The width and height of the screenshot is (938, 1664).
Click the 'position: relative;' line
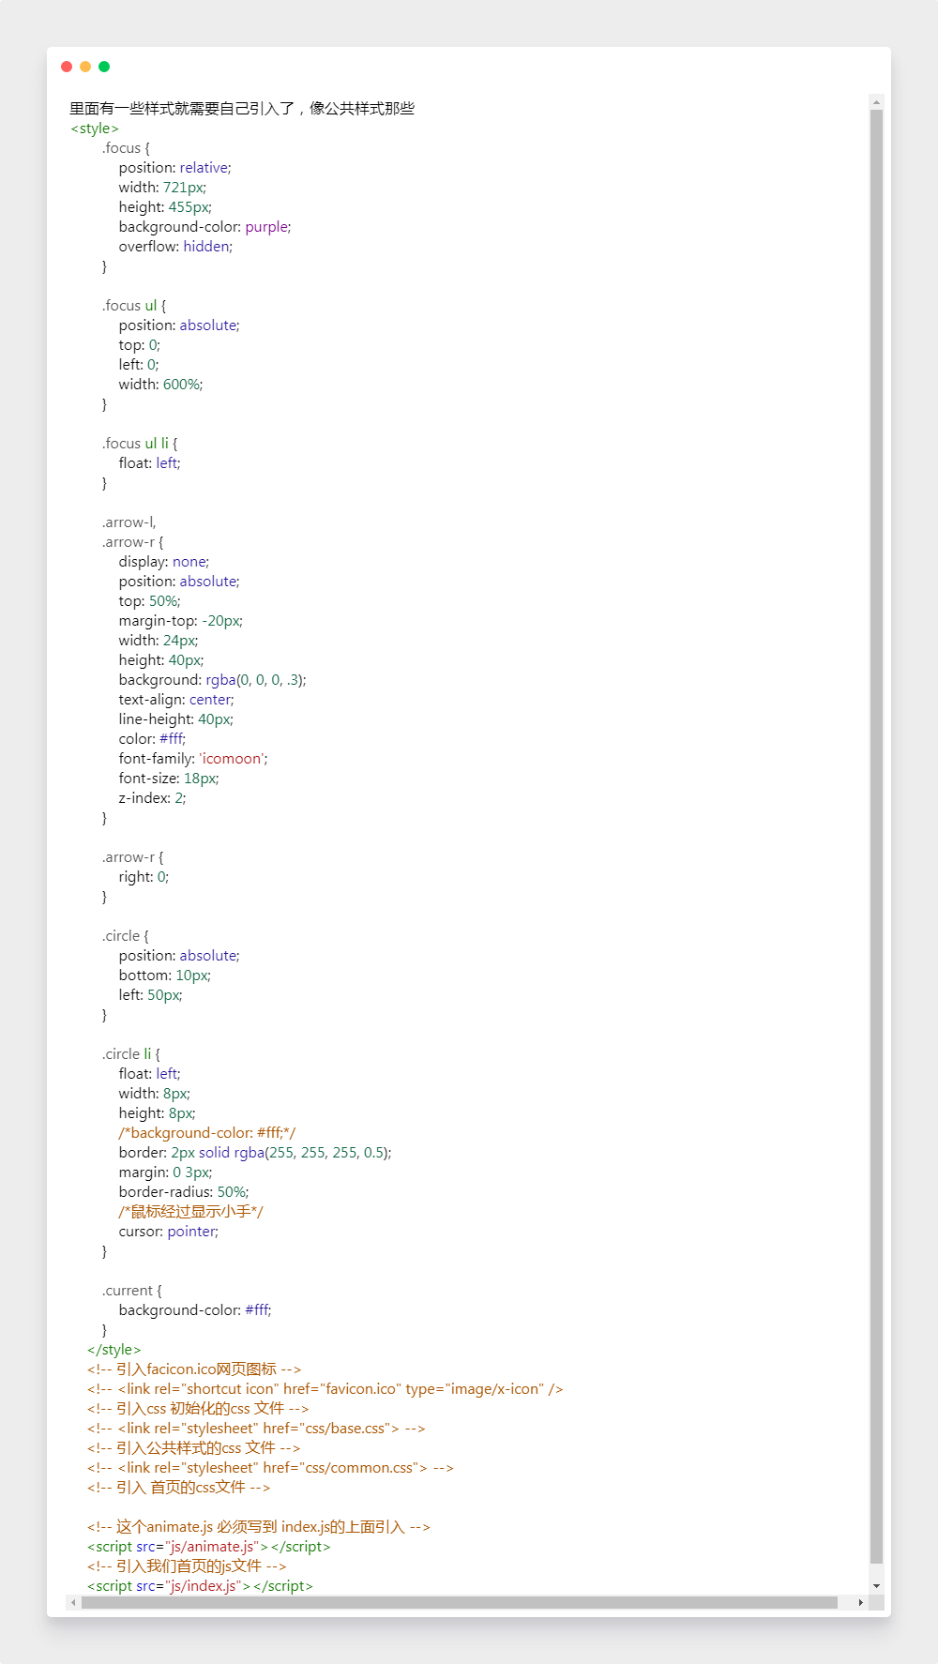pos(174,168)
